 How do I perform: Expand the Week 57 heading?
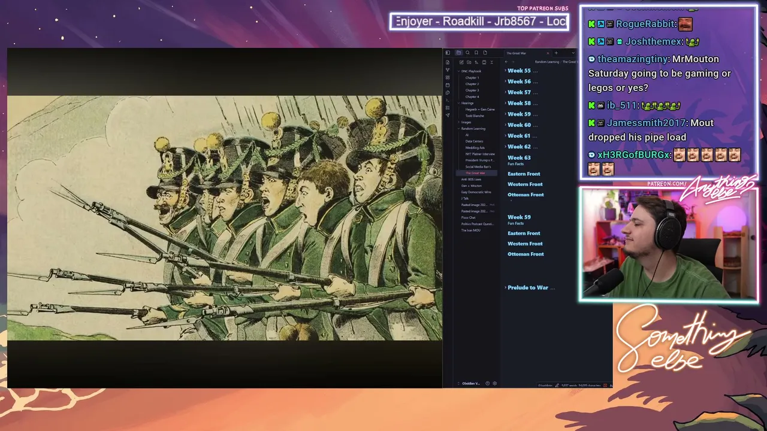pos(505,92)
